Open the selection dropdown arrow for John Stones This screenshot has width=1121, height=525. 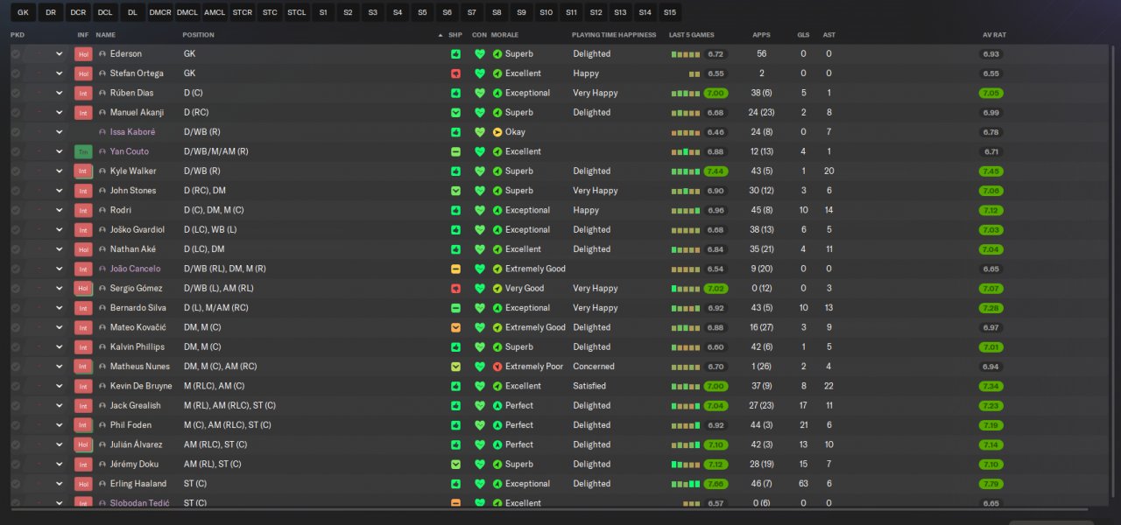[60, 191]
